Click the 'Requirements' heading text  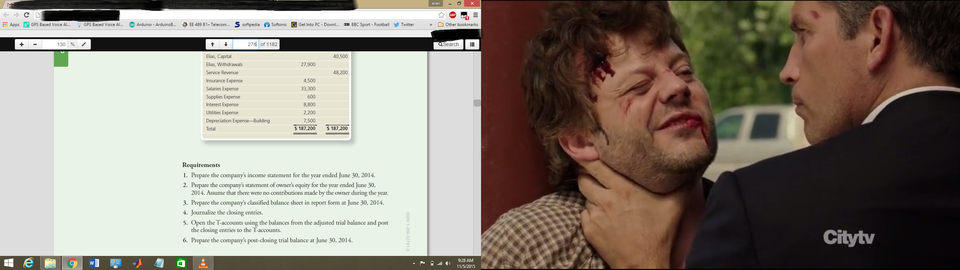coord(201,165)
